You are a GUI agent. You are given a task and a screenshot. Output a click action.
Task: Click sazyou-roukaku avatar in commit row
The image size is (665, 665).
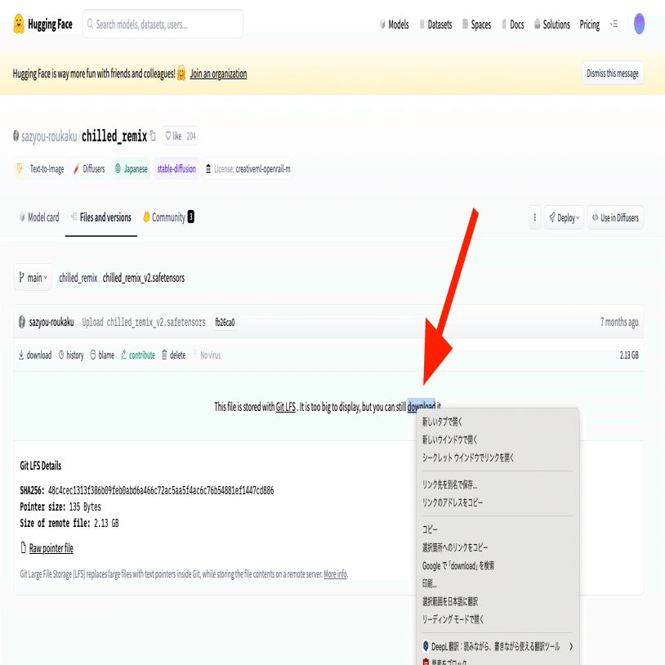click(22, 322)
